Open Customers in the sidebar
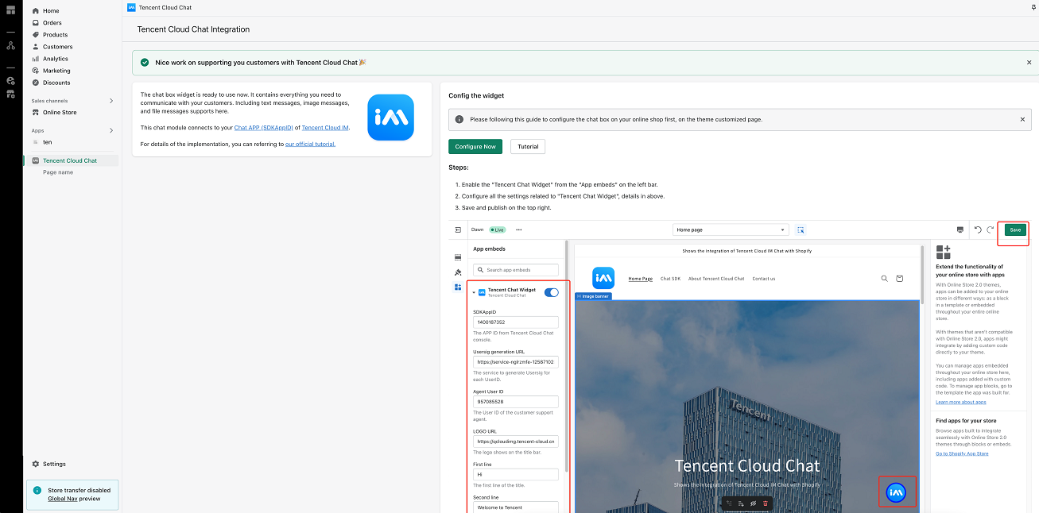Image resolution: width=1039 pixels, height=513 pixels. click(58, 47)
